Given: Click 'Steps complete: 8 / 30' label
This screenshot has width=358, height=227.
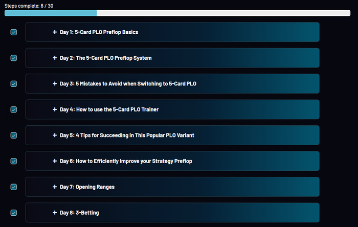Looking at the screenshot, I should click(x=29, y=6).
